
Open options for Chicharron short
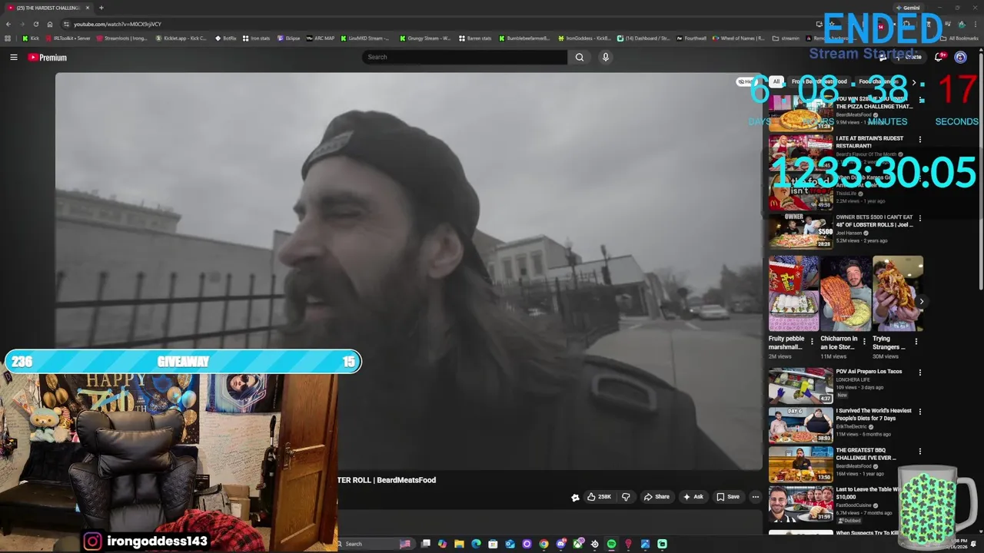coord(864,341)
